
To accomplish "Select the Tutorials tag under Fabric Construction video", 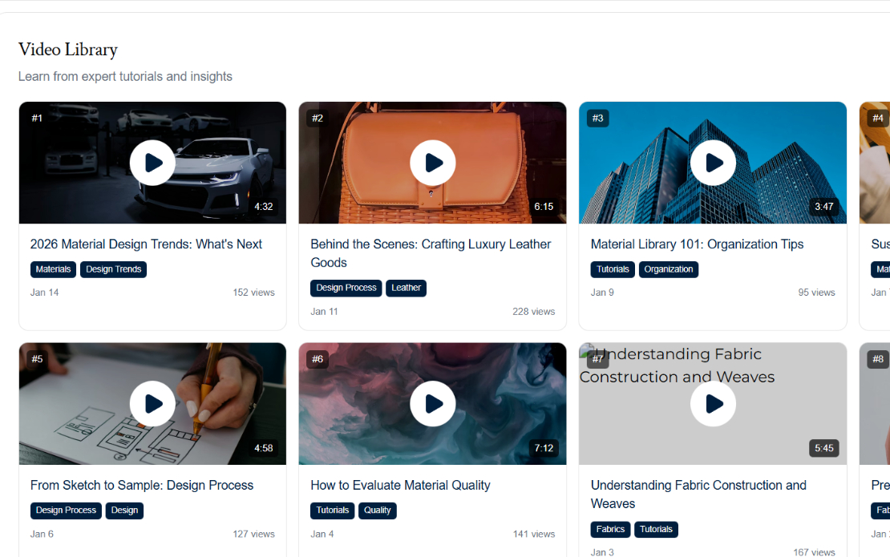I will [656, 529].
